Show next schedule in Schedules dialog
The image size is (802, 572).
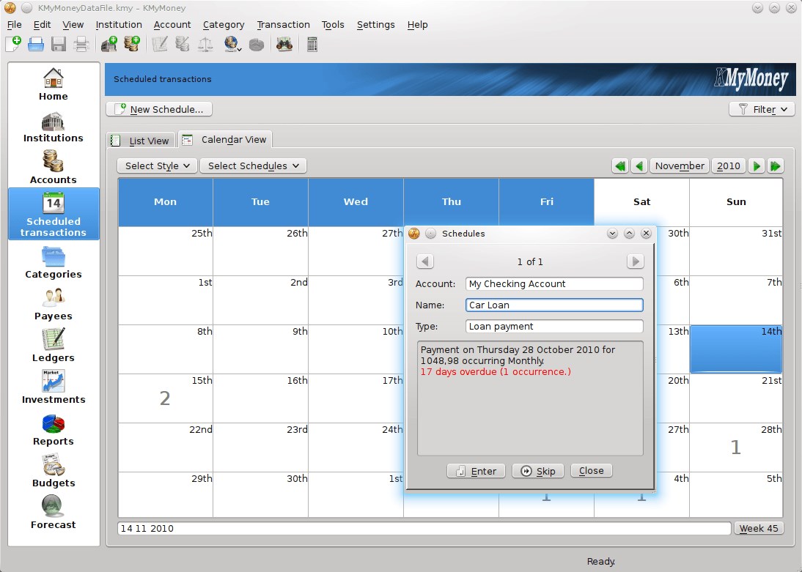coord(636,261)
